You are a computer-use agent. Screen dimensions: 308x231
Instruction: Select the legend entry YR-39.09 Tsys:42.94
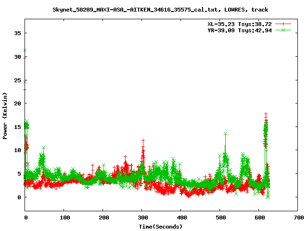[240, 30]
